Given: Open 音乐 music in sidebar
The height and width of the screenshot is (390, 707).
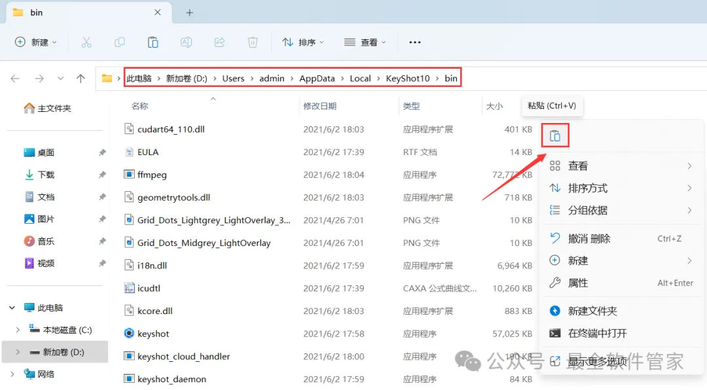Looking at the screenshot, I should click(x=39, y=241).
